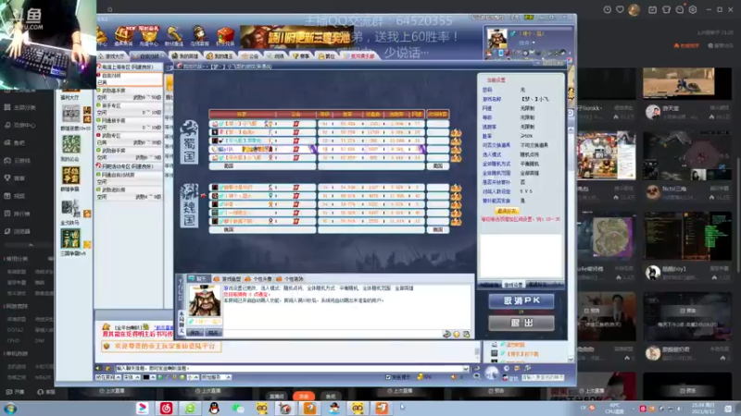The width and height of the screenshot is (741, 416).
Task: Click left 魏国 button under second team
Action: tap(228, 229)
